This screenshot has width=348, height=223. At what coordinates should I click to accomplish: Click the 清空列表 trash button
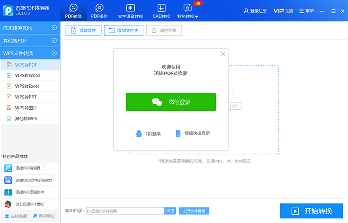pos(164,31)
